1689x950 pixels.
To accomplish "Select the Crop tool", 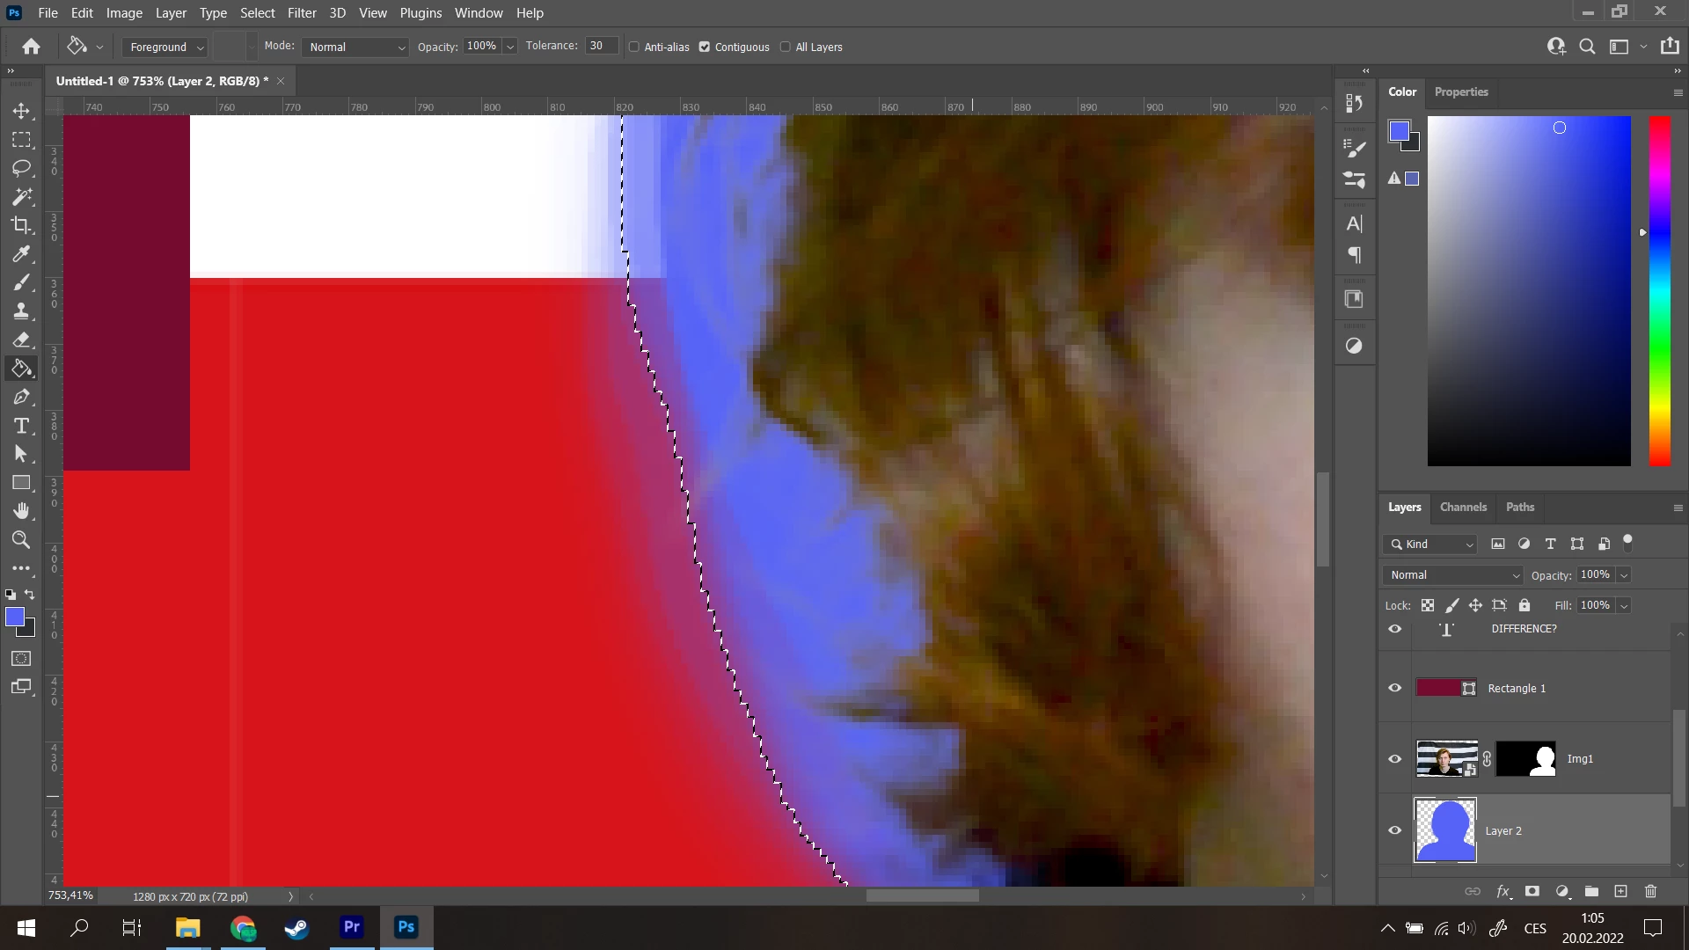I will click(x=21, y=225).
